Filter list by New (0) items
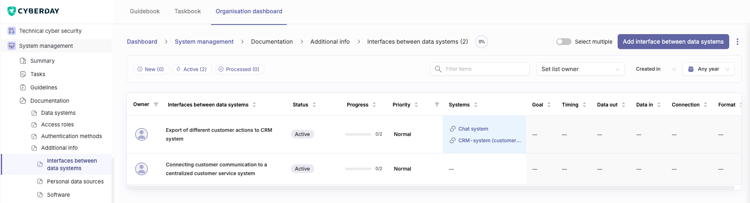 (151, 69)
